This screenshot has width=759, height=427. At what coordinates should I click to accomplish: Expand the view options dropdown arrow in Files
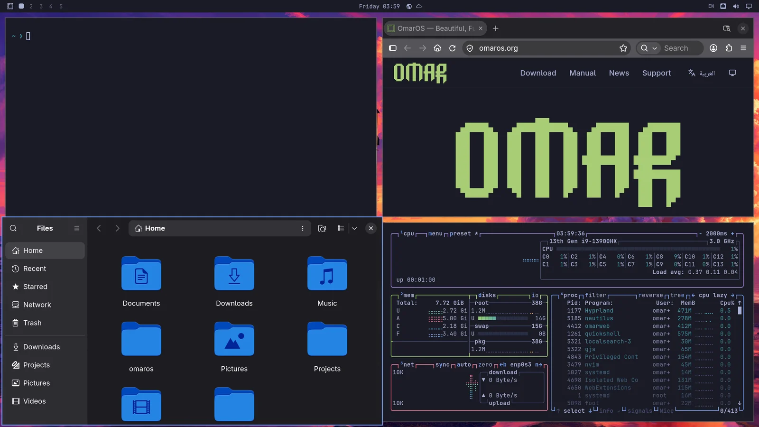354,228
